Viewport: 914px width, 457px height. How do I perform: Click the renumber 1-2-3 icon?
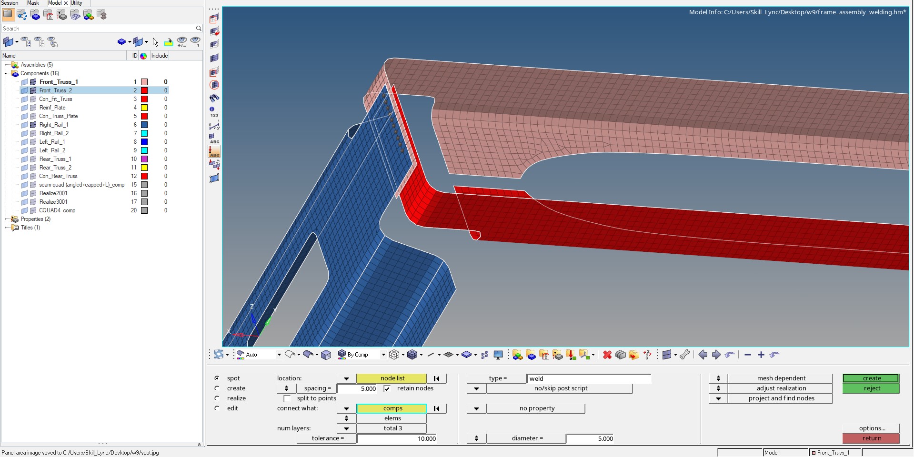click(x=647, y=355)
